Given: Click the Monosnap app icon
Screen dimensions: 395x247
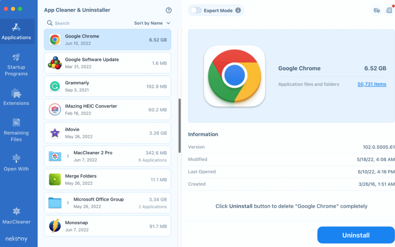Looking at the screenshot, I should [55, 226].
